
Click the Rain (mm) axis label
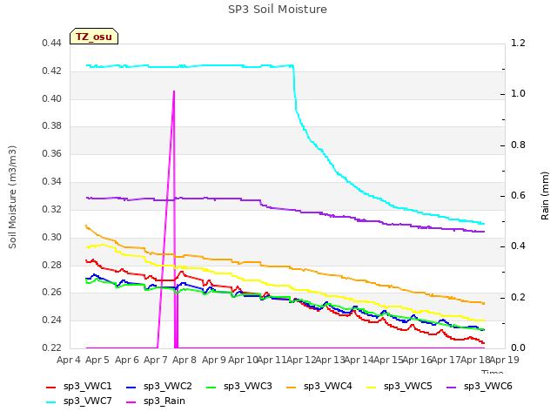545,196
